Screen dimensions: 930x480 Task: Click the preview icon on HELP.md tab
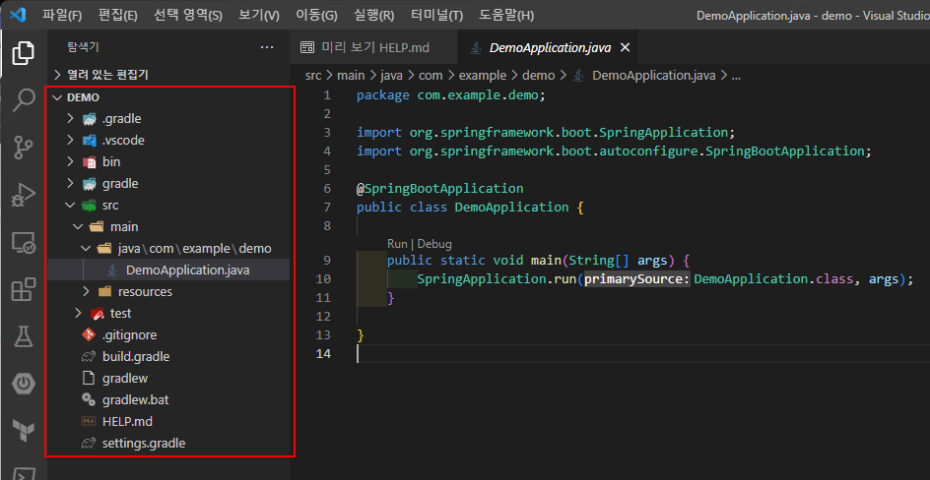pyautogui.click(x=307, y=47)
